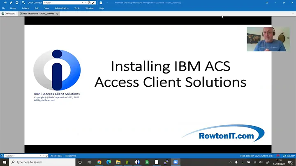Click the volume speaker icon in system tray
296x166 pixels.
[x=261, y=162]
